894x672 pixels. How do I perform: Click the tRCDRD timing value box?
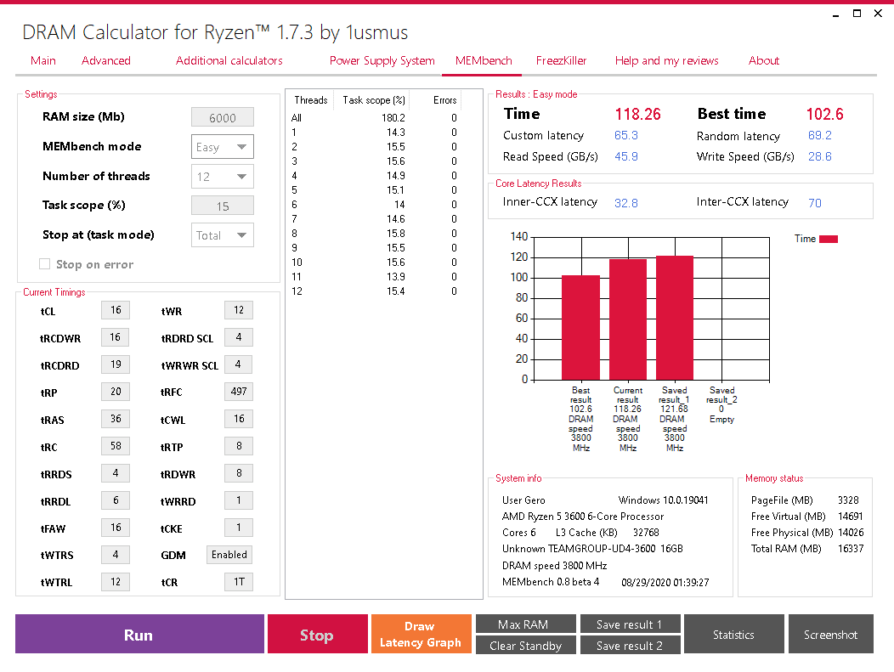[116, 364]
